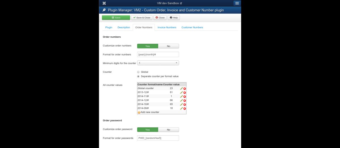
Task: Click the green Save button
Action: pyautogui.click(x=116, y=17)
